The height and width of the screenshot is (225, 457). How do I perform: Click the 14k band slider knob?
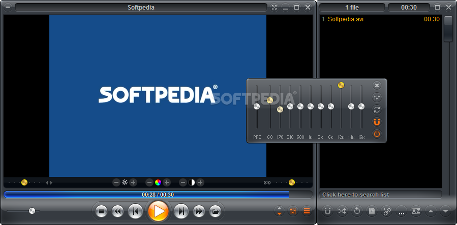351,107
